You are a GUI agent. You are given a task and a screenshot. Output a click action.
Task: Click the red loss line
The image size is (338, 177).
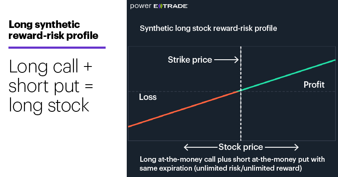pos(184,109)
